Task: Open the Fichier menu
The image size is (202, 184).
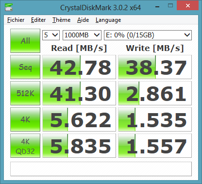Action: (x=16, y=20)
